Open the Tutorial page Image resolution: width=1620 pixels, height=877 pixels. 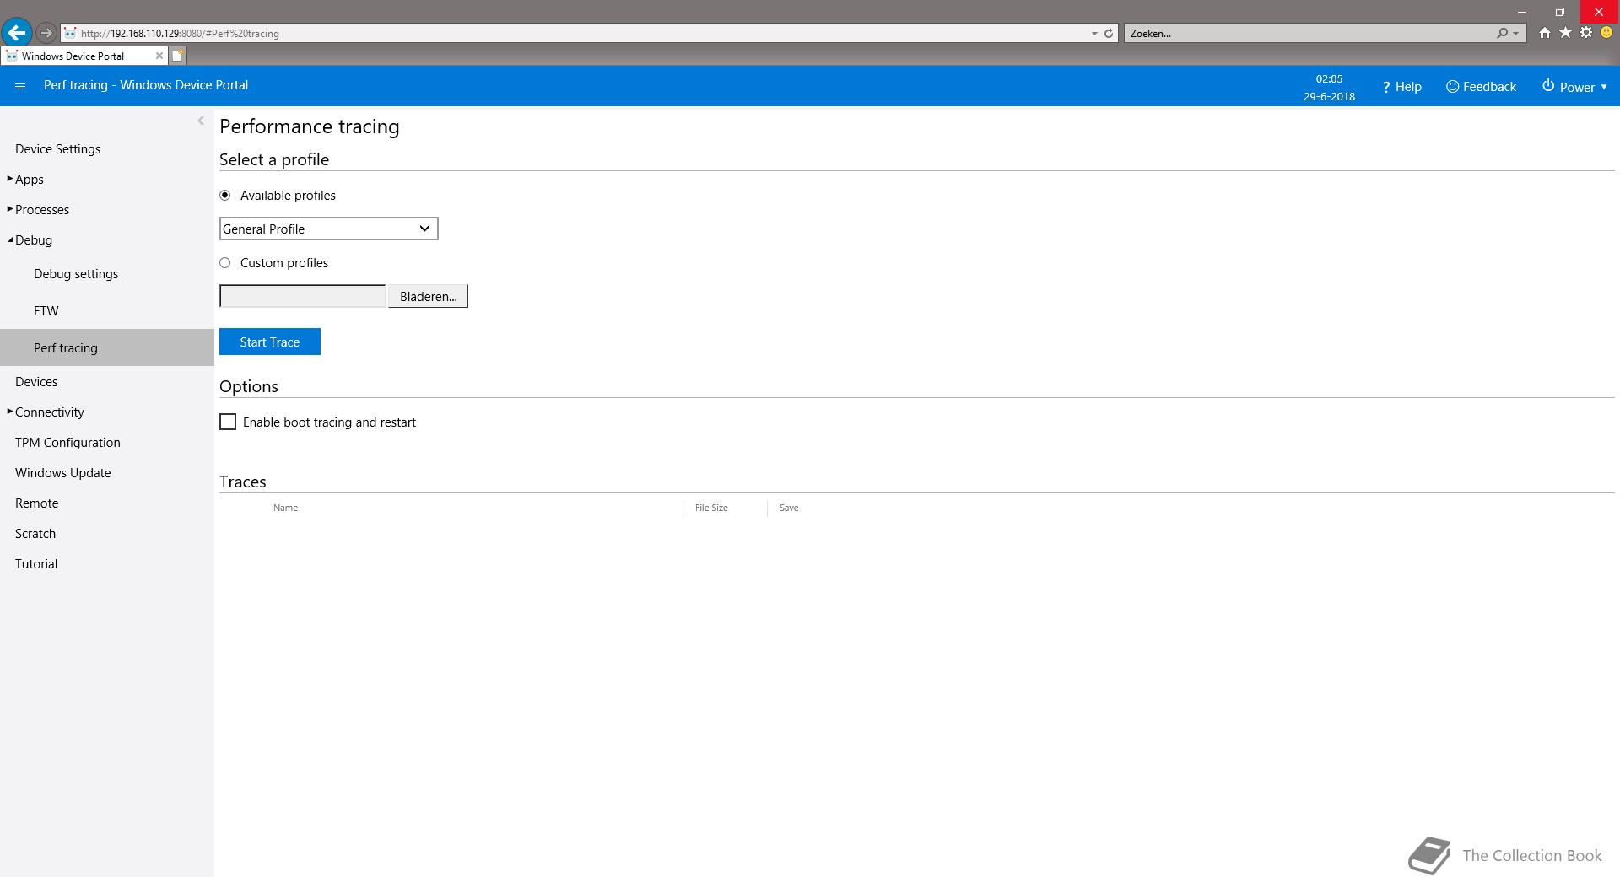[x=36, y=563]
